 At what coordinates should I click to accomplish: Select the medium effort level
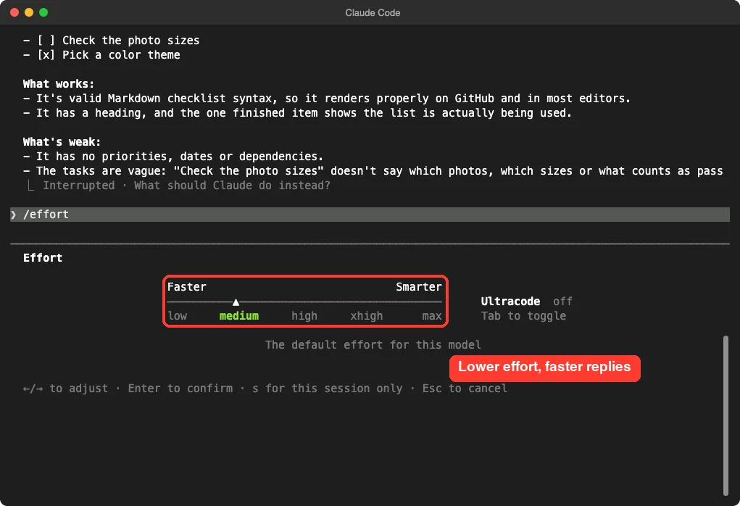pos(238,316)
